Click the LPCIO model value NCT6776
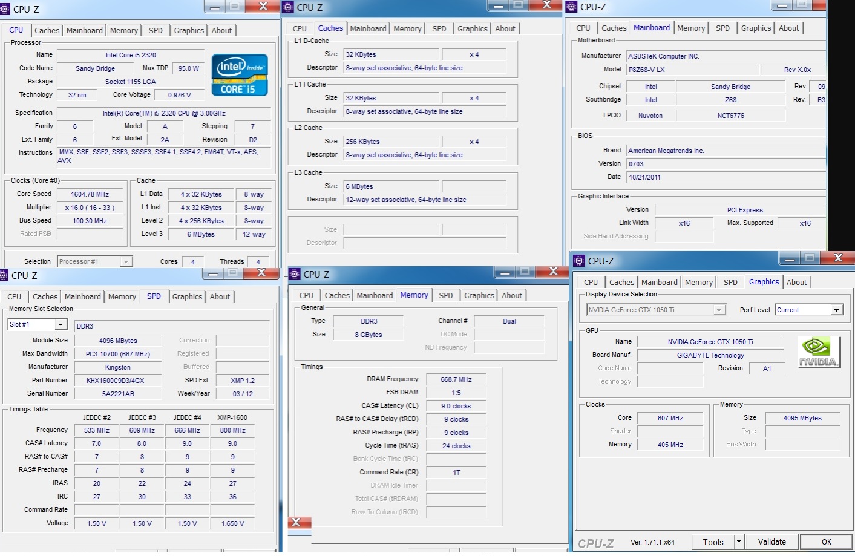 731,116
